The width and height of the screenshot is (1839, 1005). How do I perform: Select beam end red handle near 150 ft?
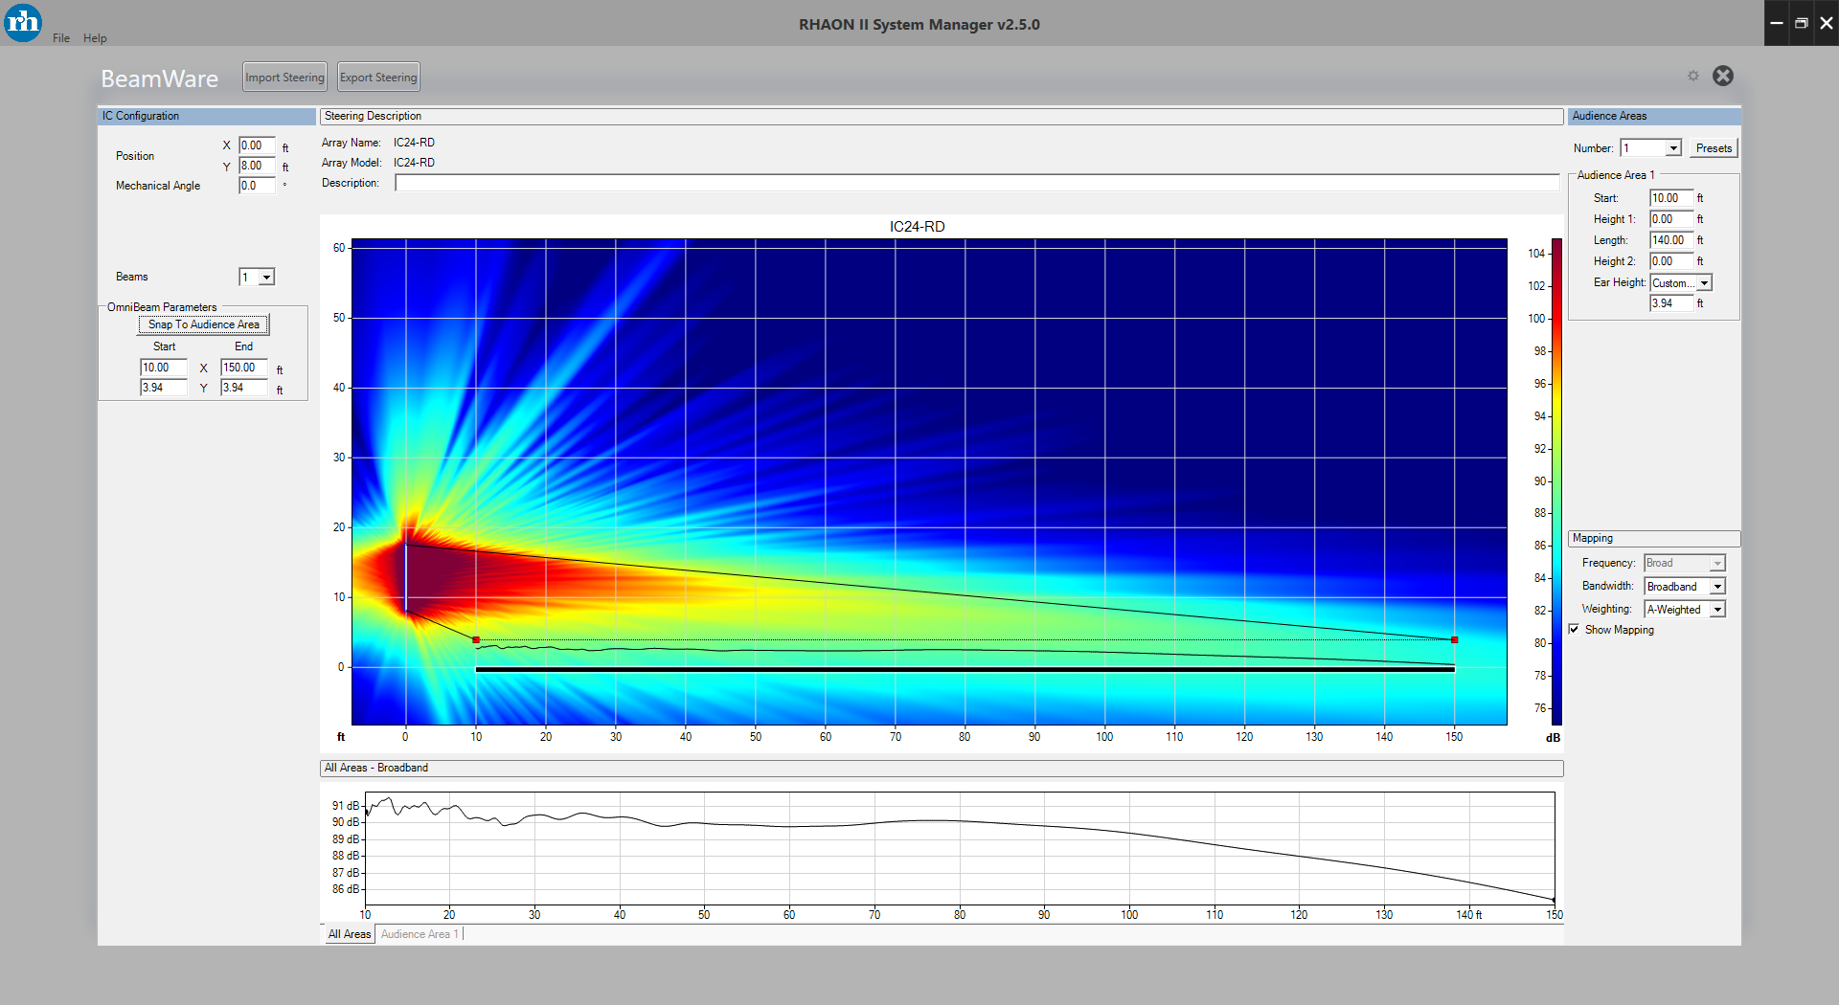coord(1454,639)
